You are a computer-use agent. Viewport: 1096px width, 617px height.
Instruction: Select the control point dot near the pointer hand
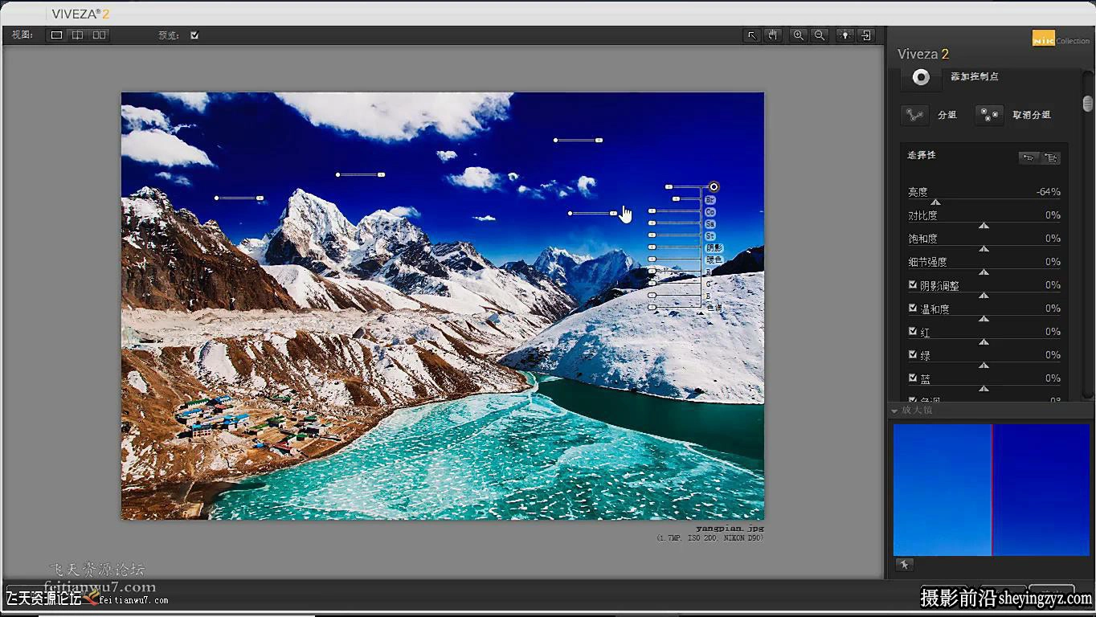pyautogui.click(x=570, y=214)
